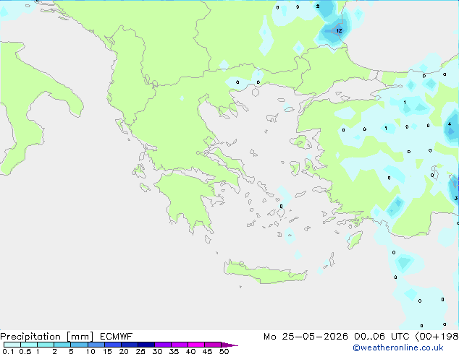
Task: Click the forecast date 'Mo 25-05-2026'
Action: [x=306, y=337]
